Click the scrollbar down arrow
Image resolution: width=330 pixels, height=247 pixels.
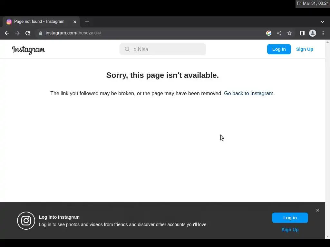click(x=327, y=236)
